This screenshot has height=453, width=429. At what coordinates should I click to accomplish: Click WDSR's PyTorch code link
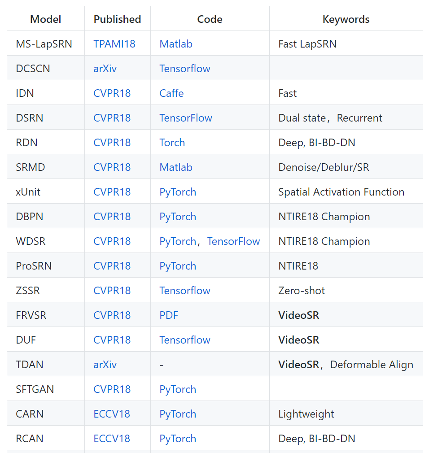177,241
